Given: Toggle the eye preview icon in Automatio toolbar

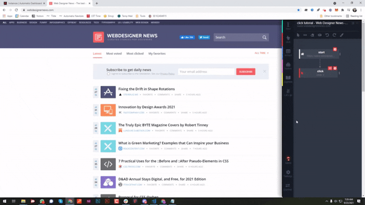Looking at the screenshot, I should [320, 35].
